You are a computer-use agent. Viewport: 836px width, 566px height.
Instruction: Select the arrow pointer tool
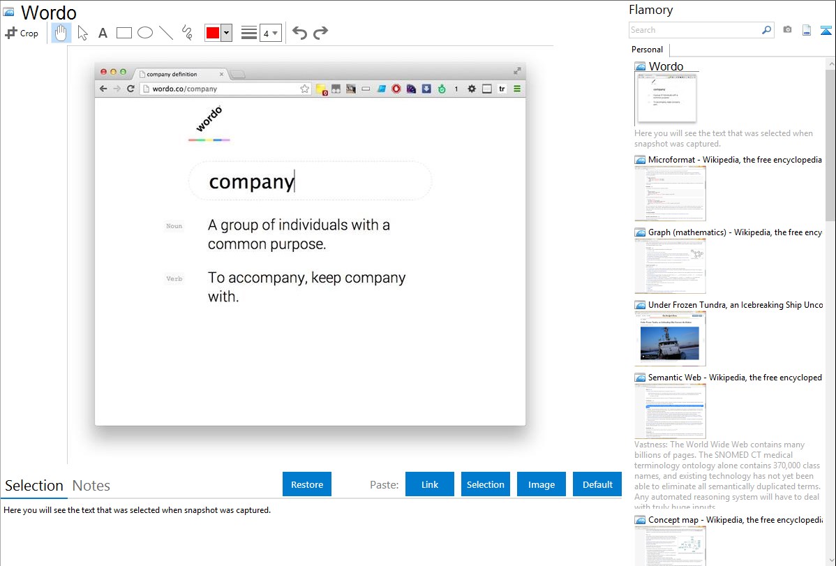point(82,33)
